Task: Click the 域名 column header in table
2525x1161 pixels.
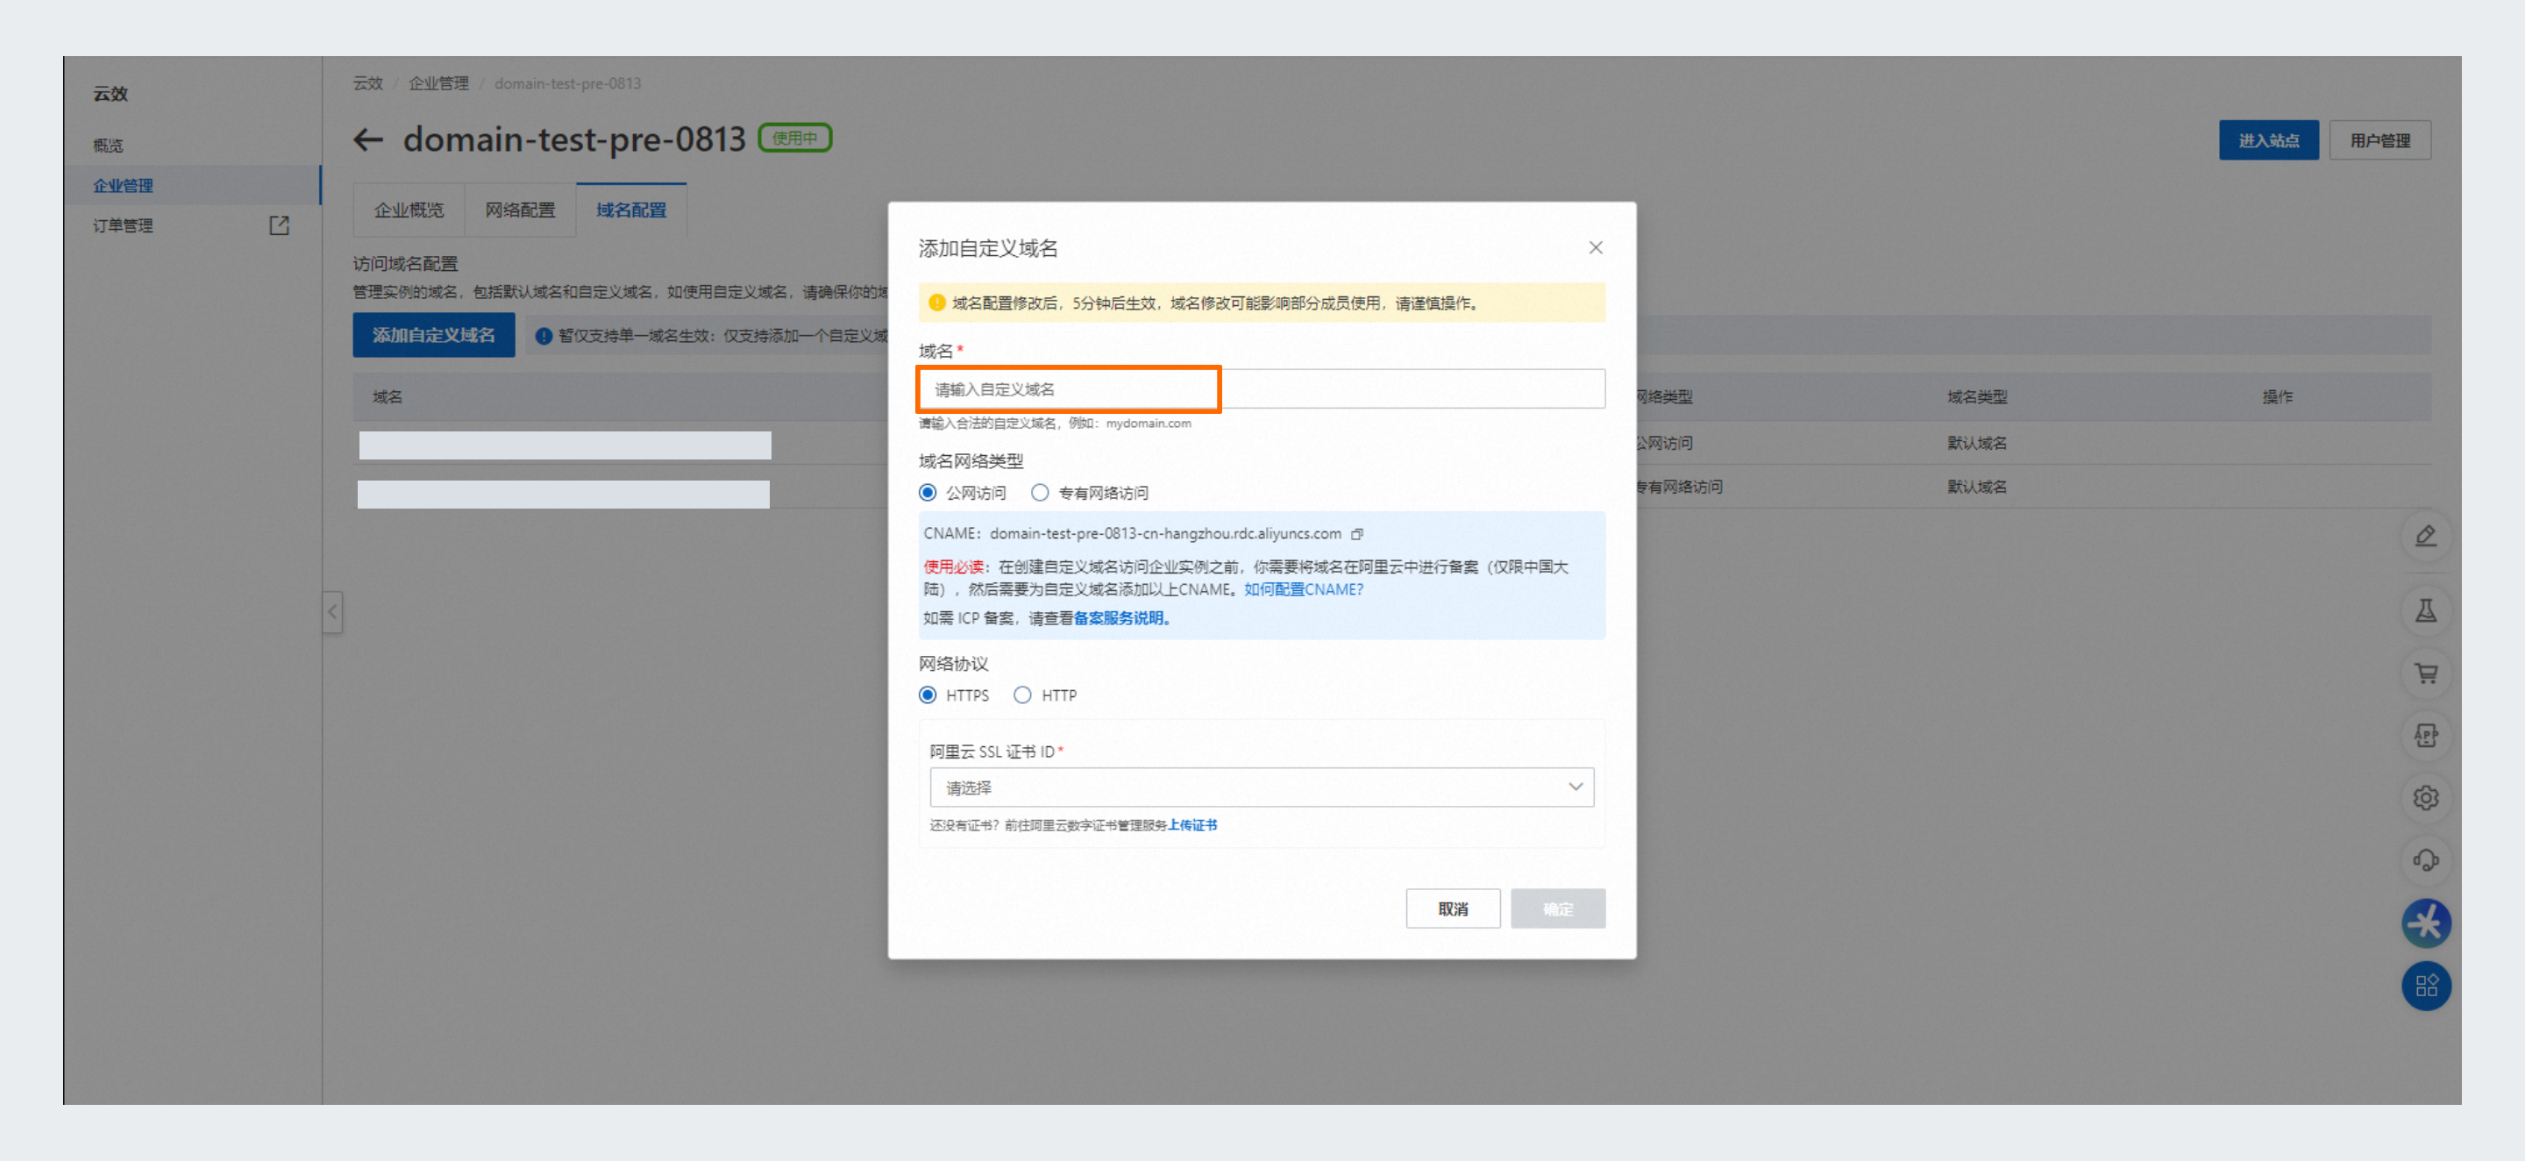Action: pos(388,397)
